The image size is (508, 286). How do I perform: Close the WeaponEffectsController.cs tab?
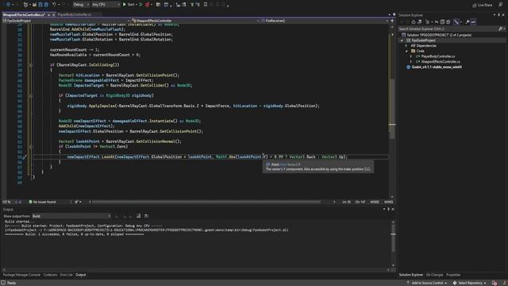pos(53,14)
